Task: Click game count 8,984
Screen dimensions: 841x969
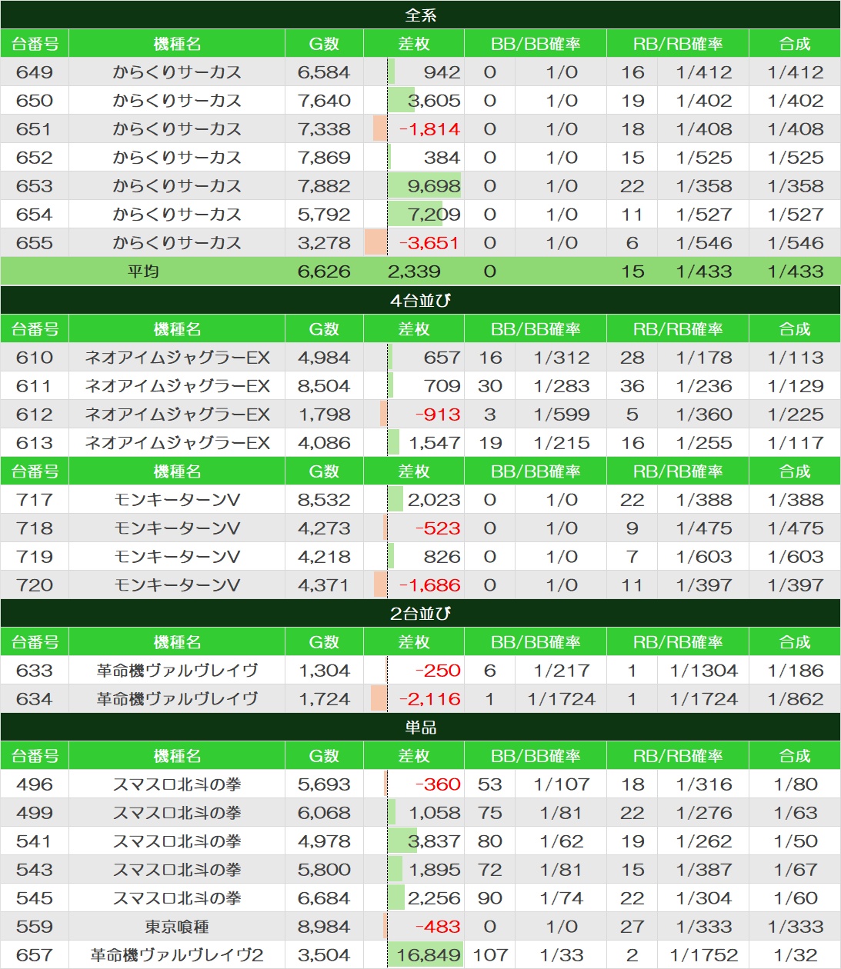Action: click(324, 927)
